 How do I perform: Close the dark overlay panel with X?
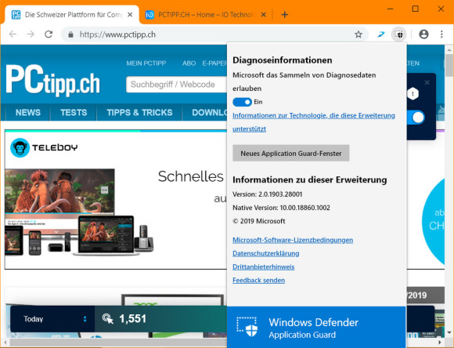coord(427,82)
